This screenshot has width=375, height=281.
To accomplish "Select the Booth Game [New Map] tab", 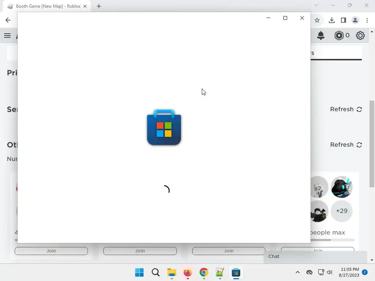I will (x=47, y=7).
